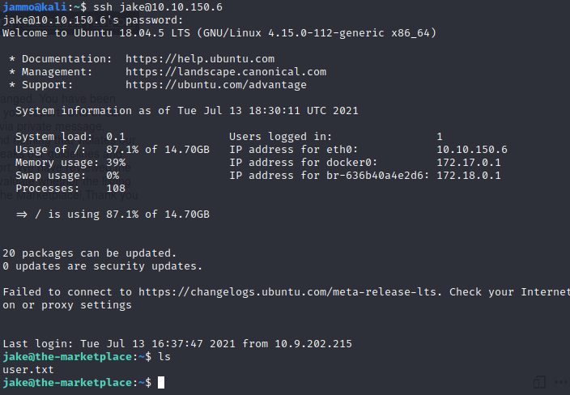Click the Last login IP 10.9.202.215
This screenshot has width=570, height=395.
(313, 344)
